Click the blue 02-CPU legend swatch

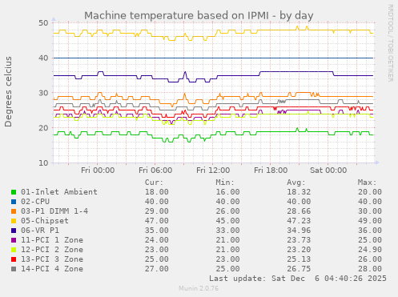click(x=14, y=202)
